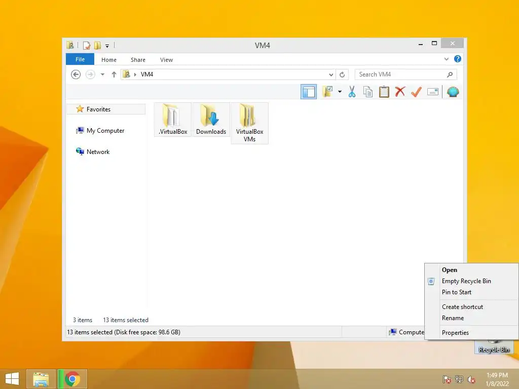Go up one folder level

pos(114,74)
